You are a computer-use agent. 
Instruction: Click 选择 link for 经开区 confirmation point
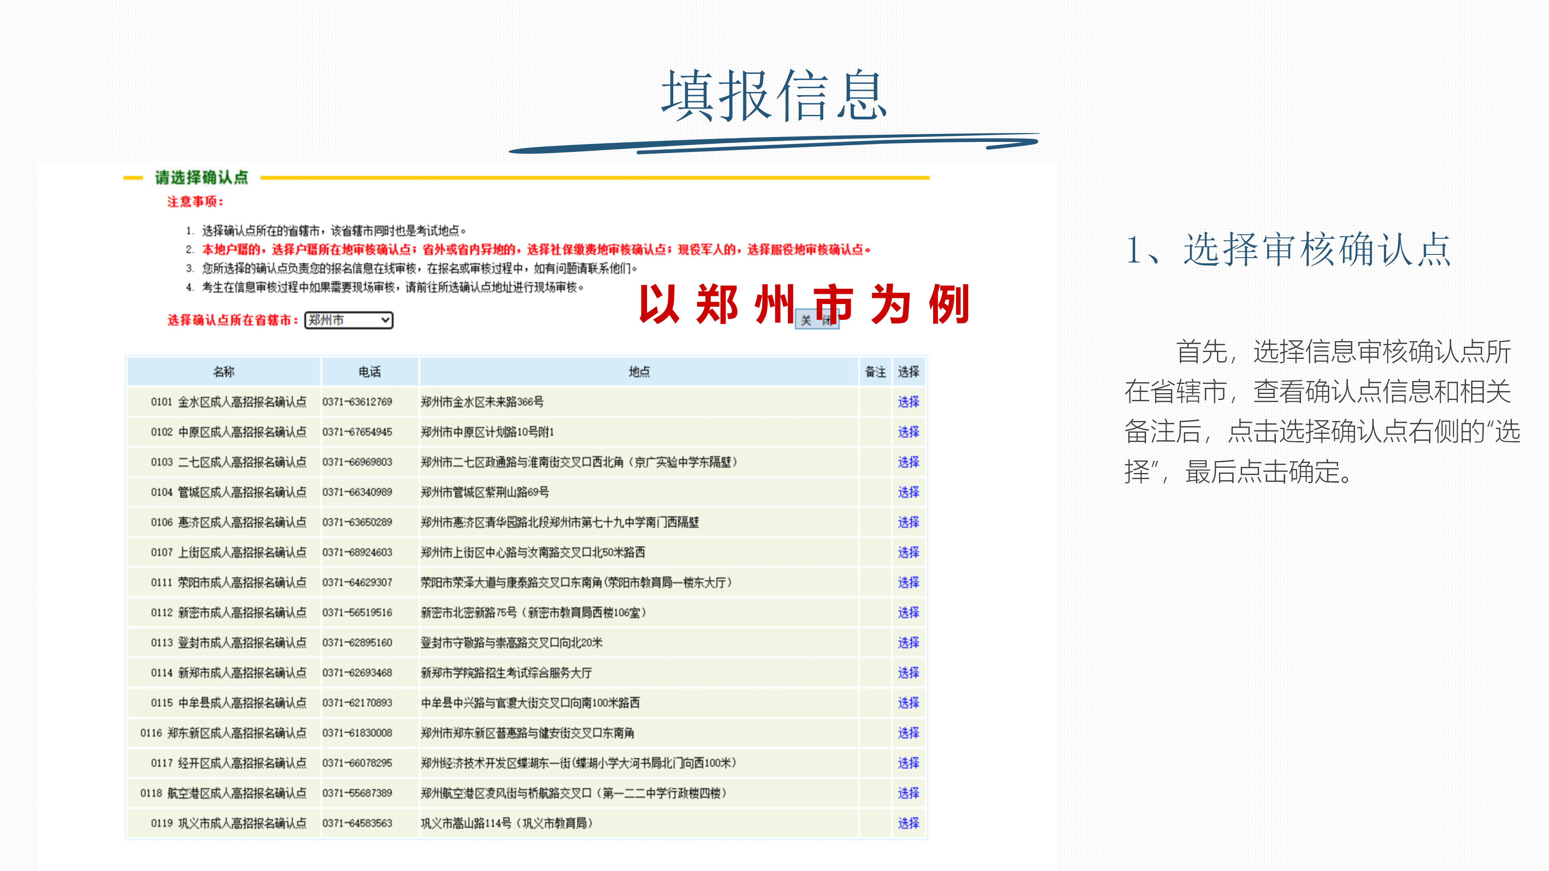[x=908, y=762]
